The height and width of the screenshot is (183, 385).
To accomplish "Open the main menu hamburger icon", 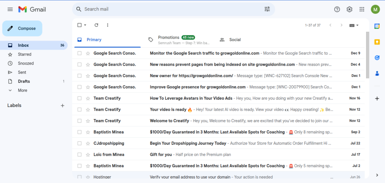I will 10,9.
